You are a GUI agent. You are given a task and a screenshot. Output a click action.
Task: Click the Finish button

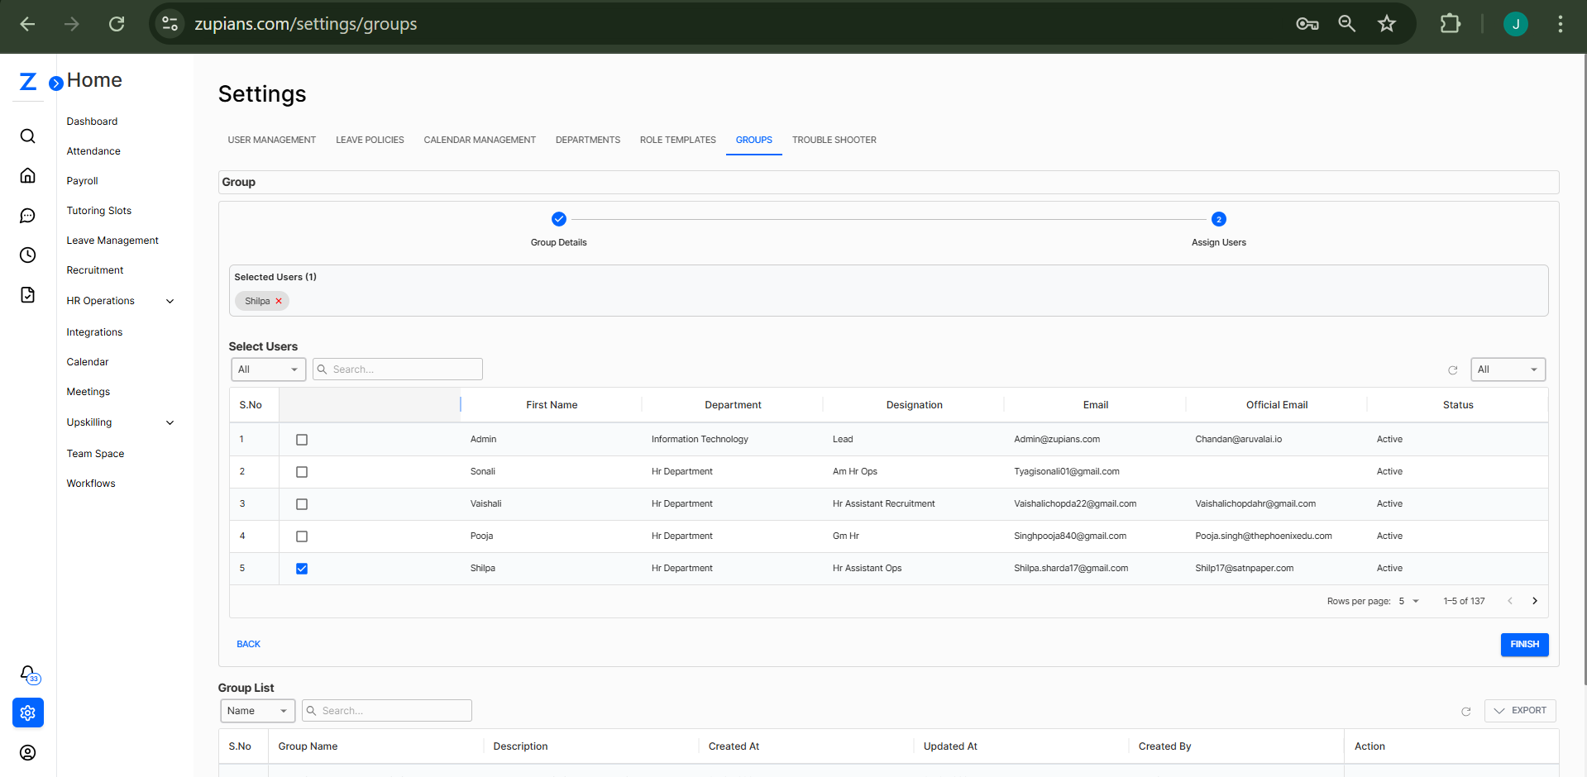click(x=1524, y=644)
